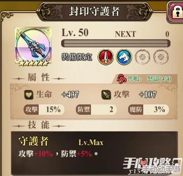Tap the Lv.Max skill level label

pyautogui.click(x=91, y=143)
